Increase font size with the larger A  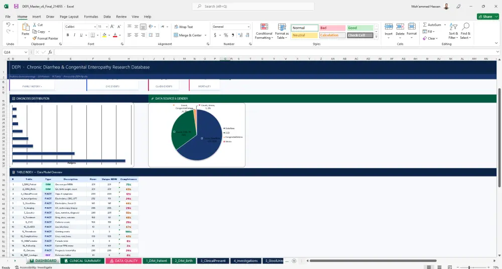[112, 27]
